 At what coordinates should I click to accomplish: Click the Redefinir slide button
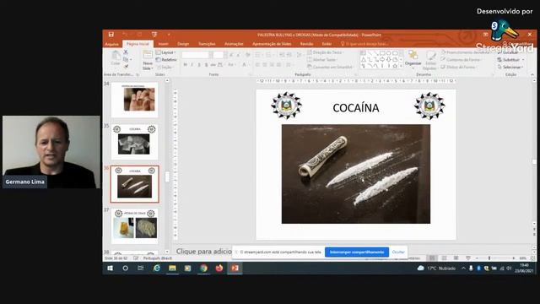click(x=166, y=60)
